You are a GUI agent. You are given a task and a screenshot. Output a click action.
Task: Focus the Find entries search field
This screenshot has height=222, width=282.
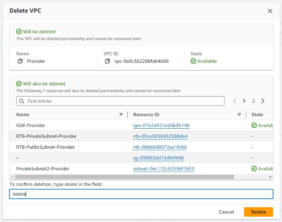pos(122,101)
